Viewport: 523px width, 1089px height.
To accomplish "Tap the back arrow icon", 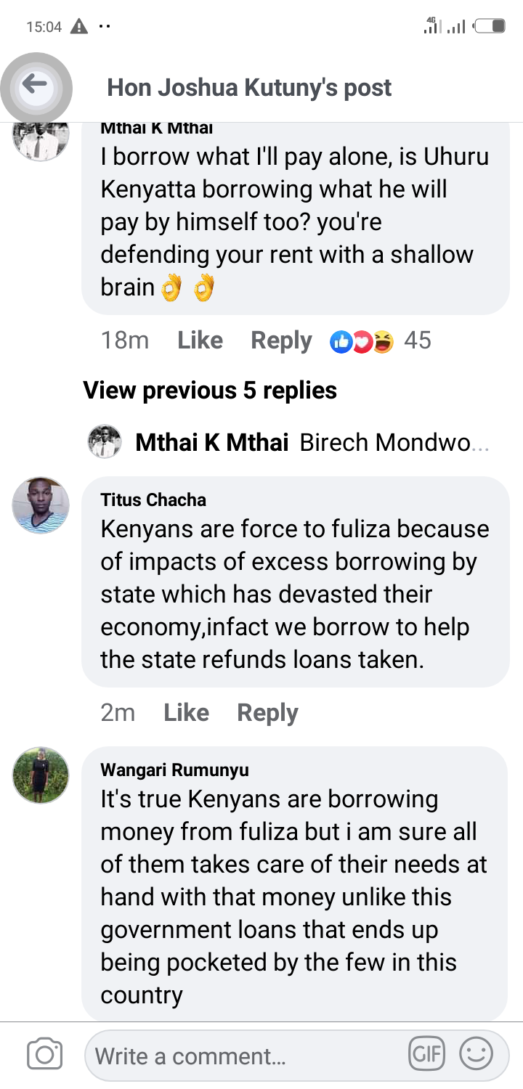I will coord(35,86).
